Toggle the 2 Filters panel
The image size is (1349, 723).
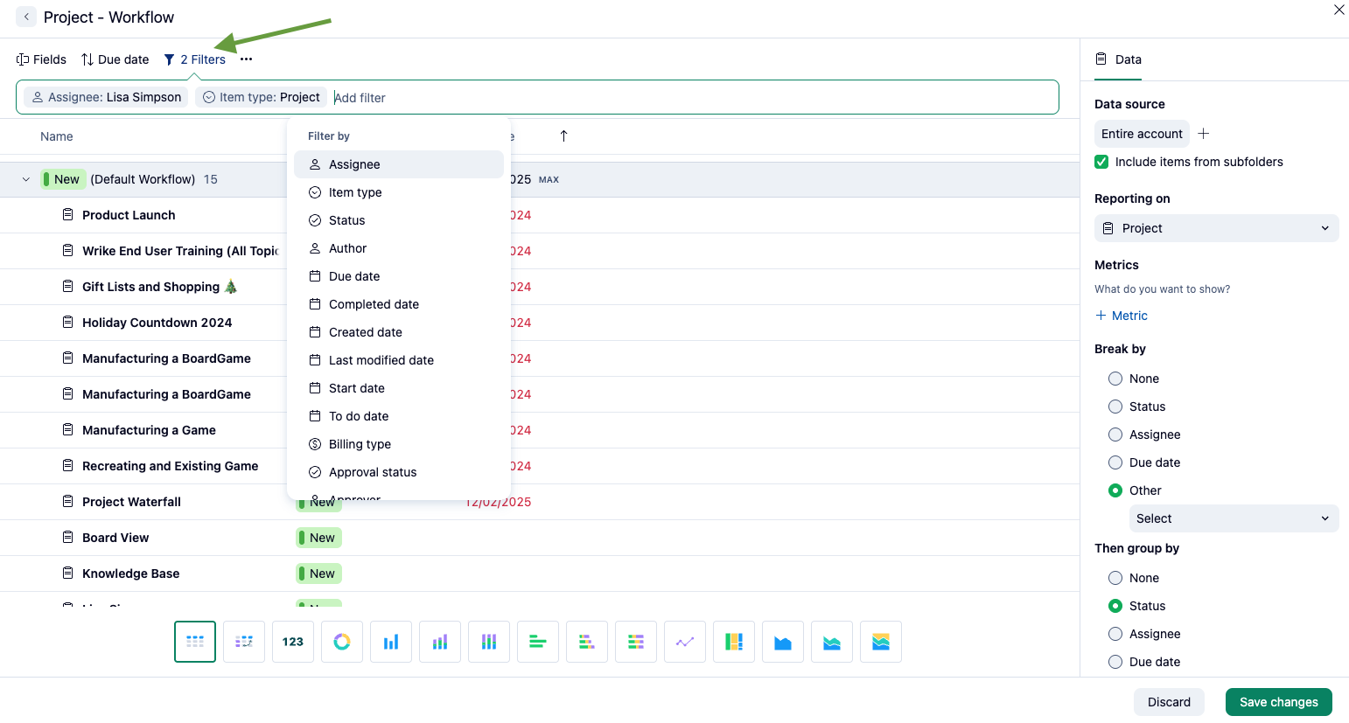pos(194,59)
